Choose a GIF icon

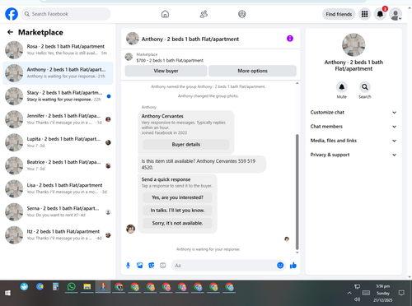click(163, 266)
